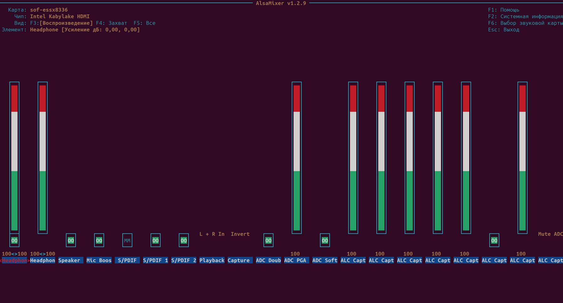Select the Capture channel label
Image resolution: width=563 pixels, height=303 pixels.
coord(240,260)
